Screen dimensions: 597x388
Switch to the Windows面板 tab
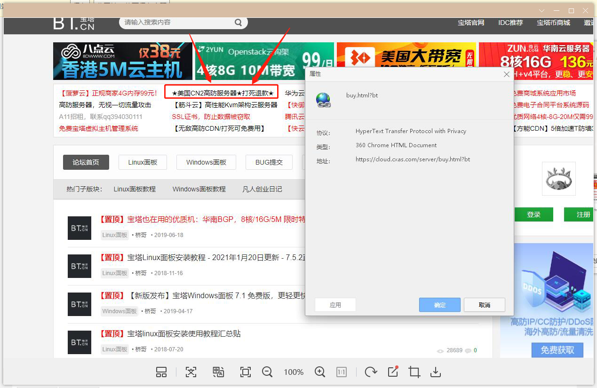(206, 162)
